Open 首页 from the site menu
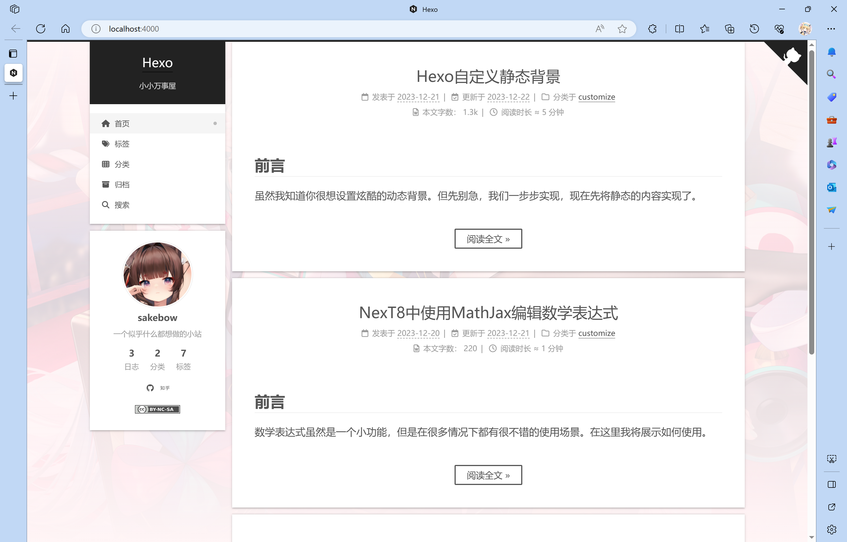 (122, 123)
